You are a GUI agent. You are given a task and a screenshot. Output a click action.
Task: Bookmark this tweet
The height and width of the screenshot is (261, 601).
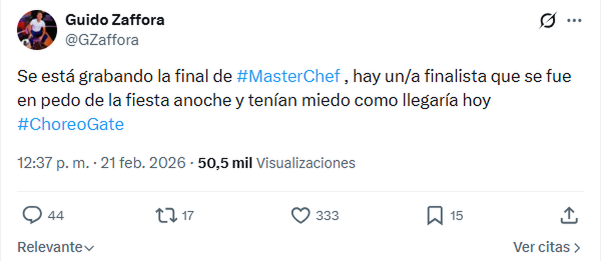(x=433, y=215)
